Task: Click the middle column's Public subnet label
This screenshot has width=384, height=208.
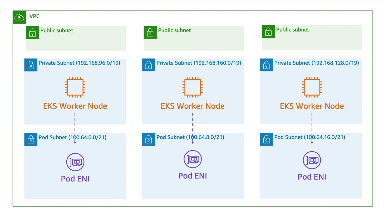Action: [x=175, y=30]
